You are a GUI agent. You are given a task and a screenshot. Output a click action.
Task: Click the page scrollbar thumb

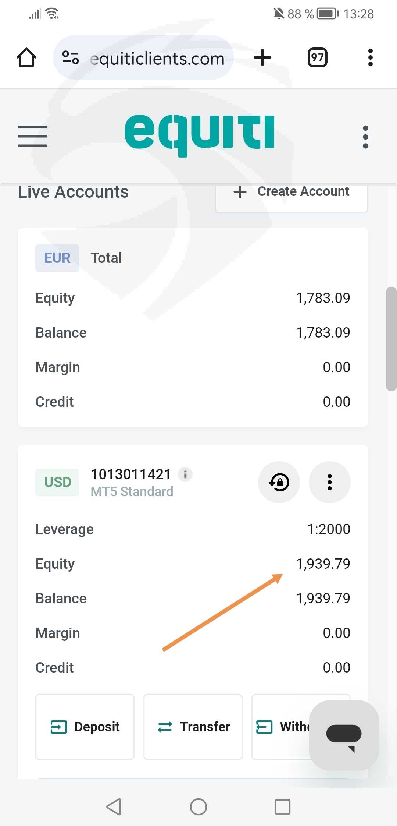[391, 339]
